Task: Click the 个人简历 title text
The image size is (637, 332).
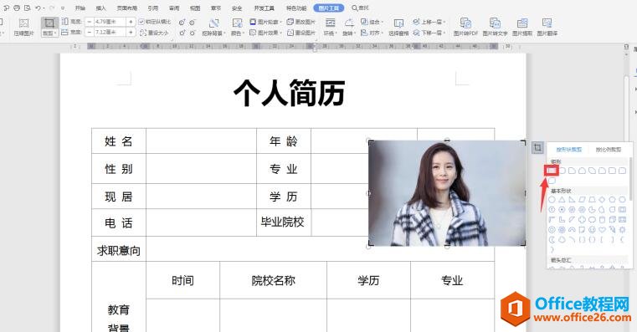Action: tap(290, 94)
